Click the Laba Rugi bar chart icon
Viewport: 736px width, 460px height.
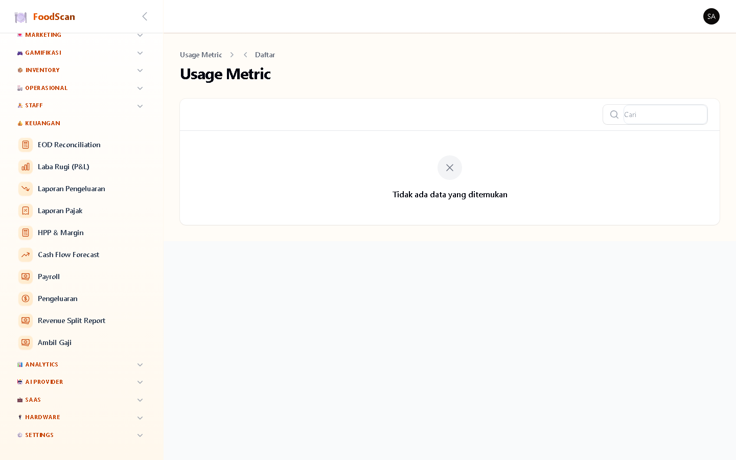[26, 167]
